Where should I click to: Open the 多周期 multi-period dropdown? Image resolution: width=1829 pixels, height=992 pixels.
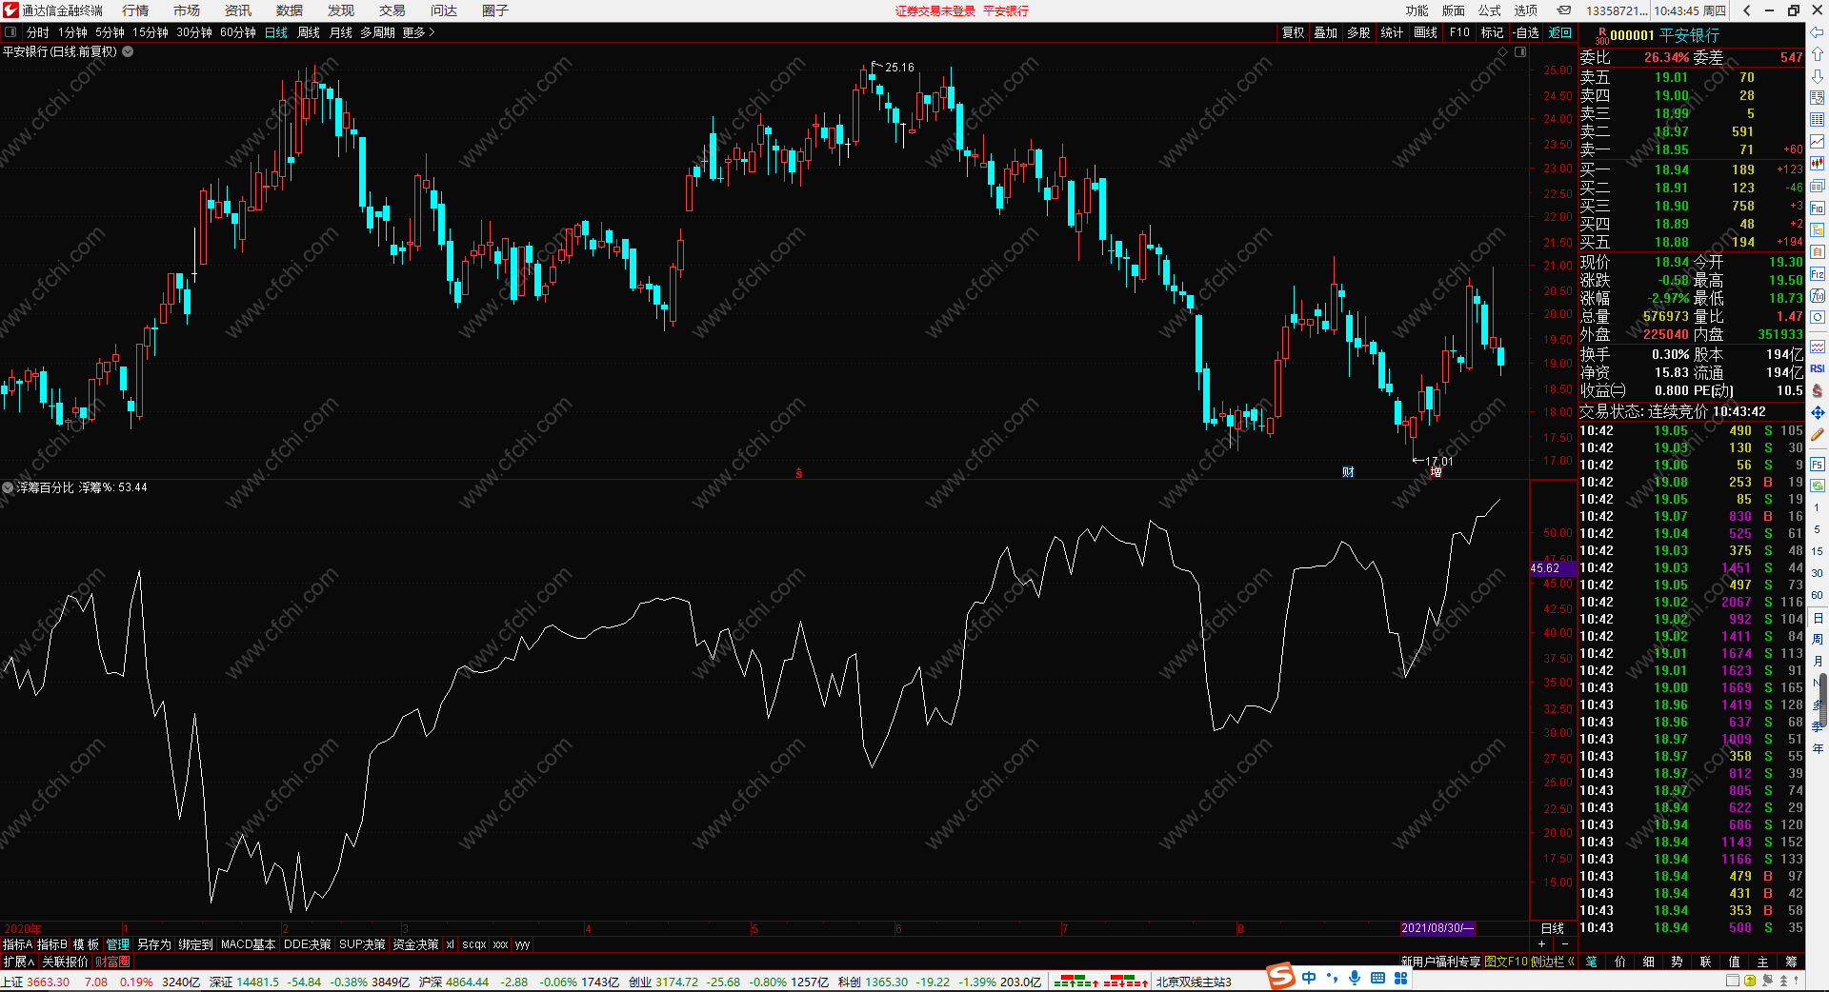coord(377,32)
